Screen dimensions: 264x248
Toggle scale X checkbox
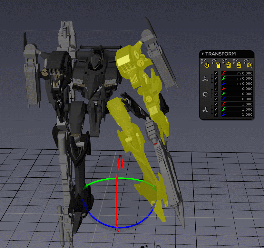pyautogui.click(x=216, y=104)
